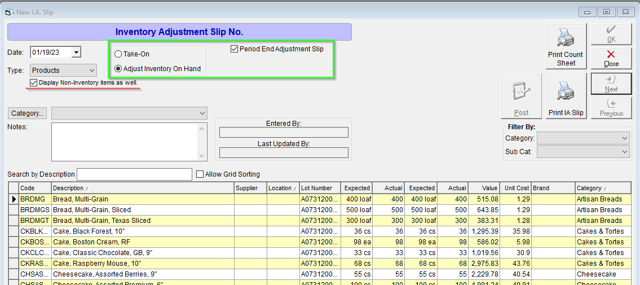Click the OK checkmark button
The width and height of the screenshot is (640, 285).
tap(611, 34)
